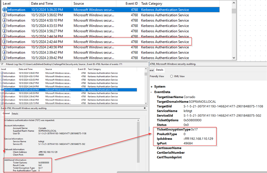This screenshot has height=173, width=267.
Task: Click the upper event list scroll up arrow
Action: 234,3
